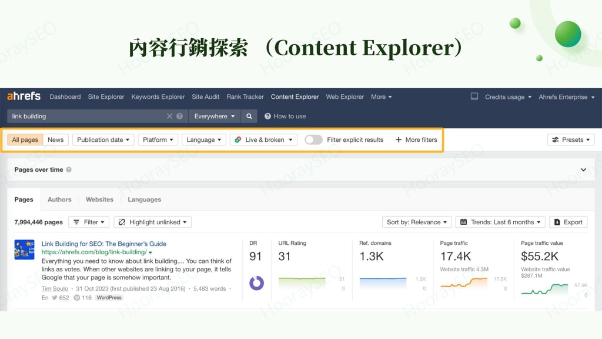
Task: Open the Language filter dropdown
Action: [x=203, y=139]
